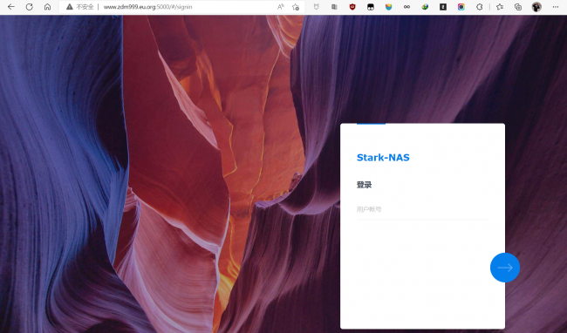Click the grey cat-face extension icon

[x=317, y=7]
